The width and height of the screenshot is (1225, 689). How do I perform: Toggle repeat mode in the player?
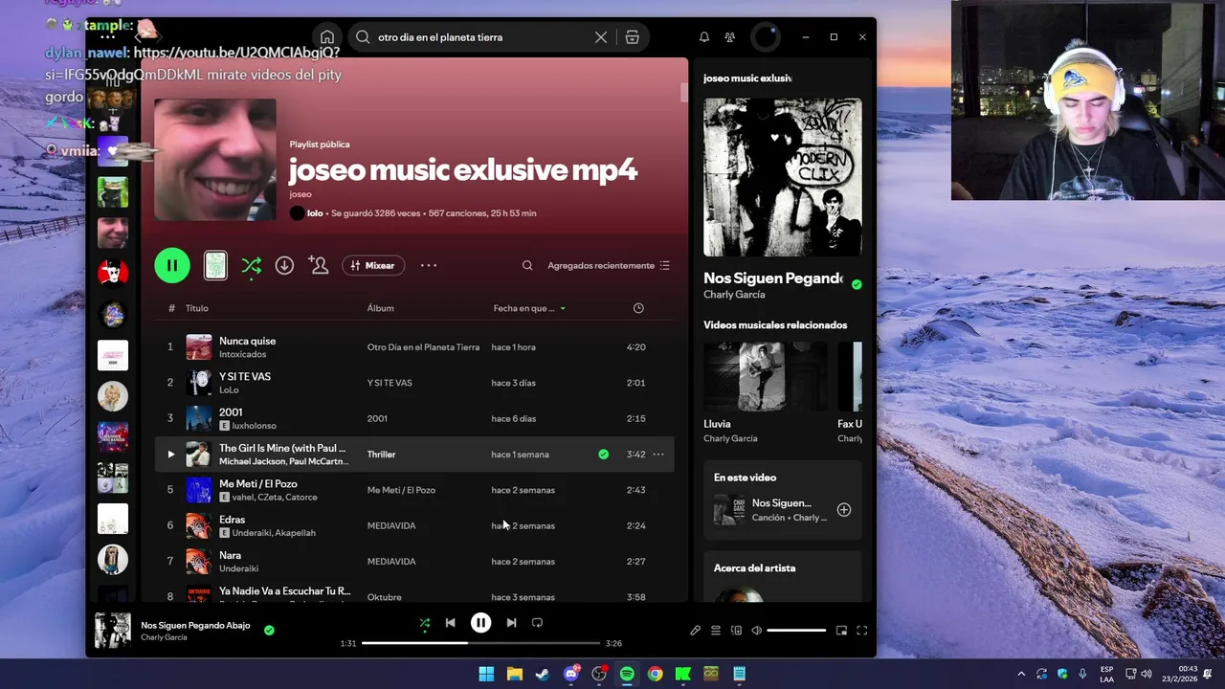tap(537, 623)
